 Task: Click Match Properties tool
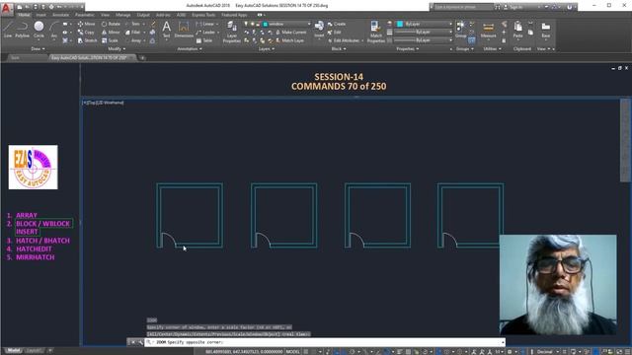[375, 32]
